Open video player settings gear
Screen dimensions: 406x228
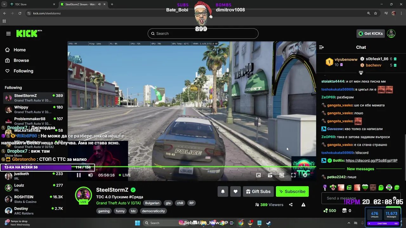click(x=305, y=175)
